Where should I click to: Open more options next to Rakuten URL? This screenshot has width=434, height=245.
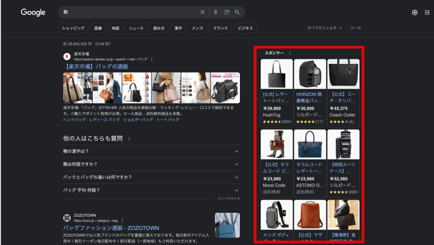152,59
